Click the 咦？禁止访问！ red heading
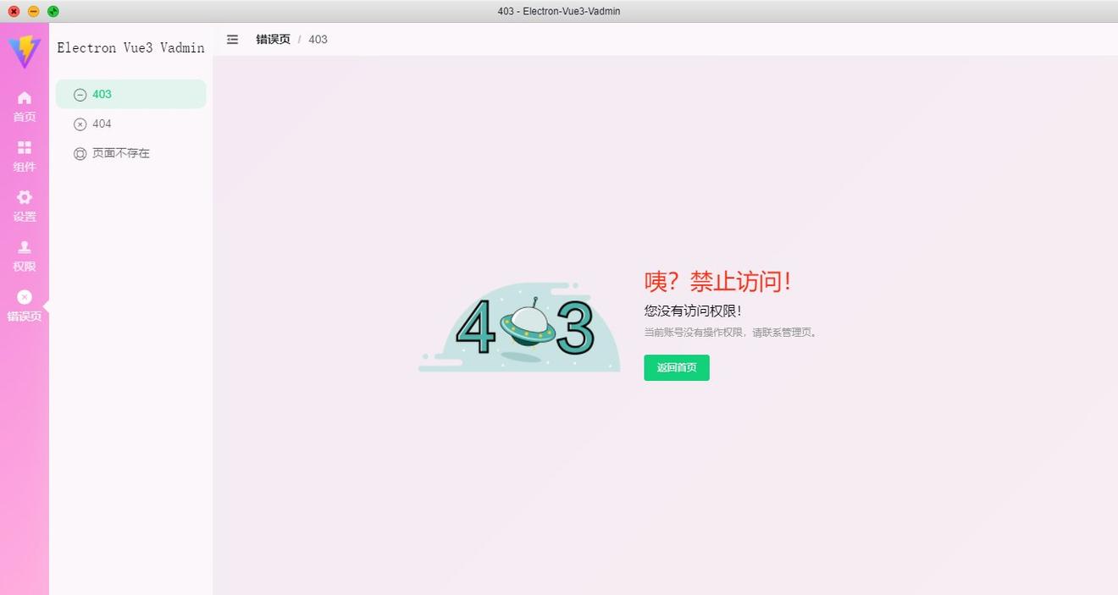The height and width of the screenshot is (595, 1118). tap(717, 281)
